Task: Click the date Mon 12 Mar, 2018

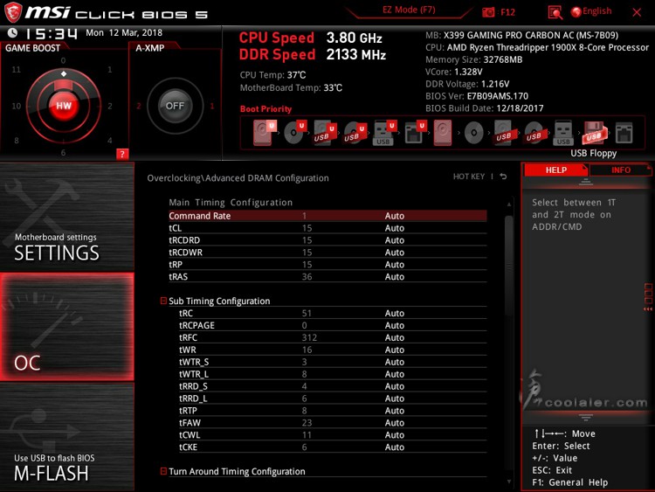Action: 124,32
